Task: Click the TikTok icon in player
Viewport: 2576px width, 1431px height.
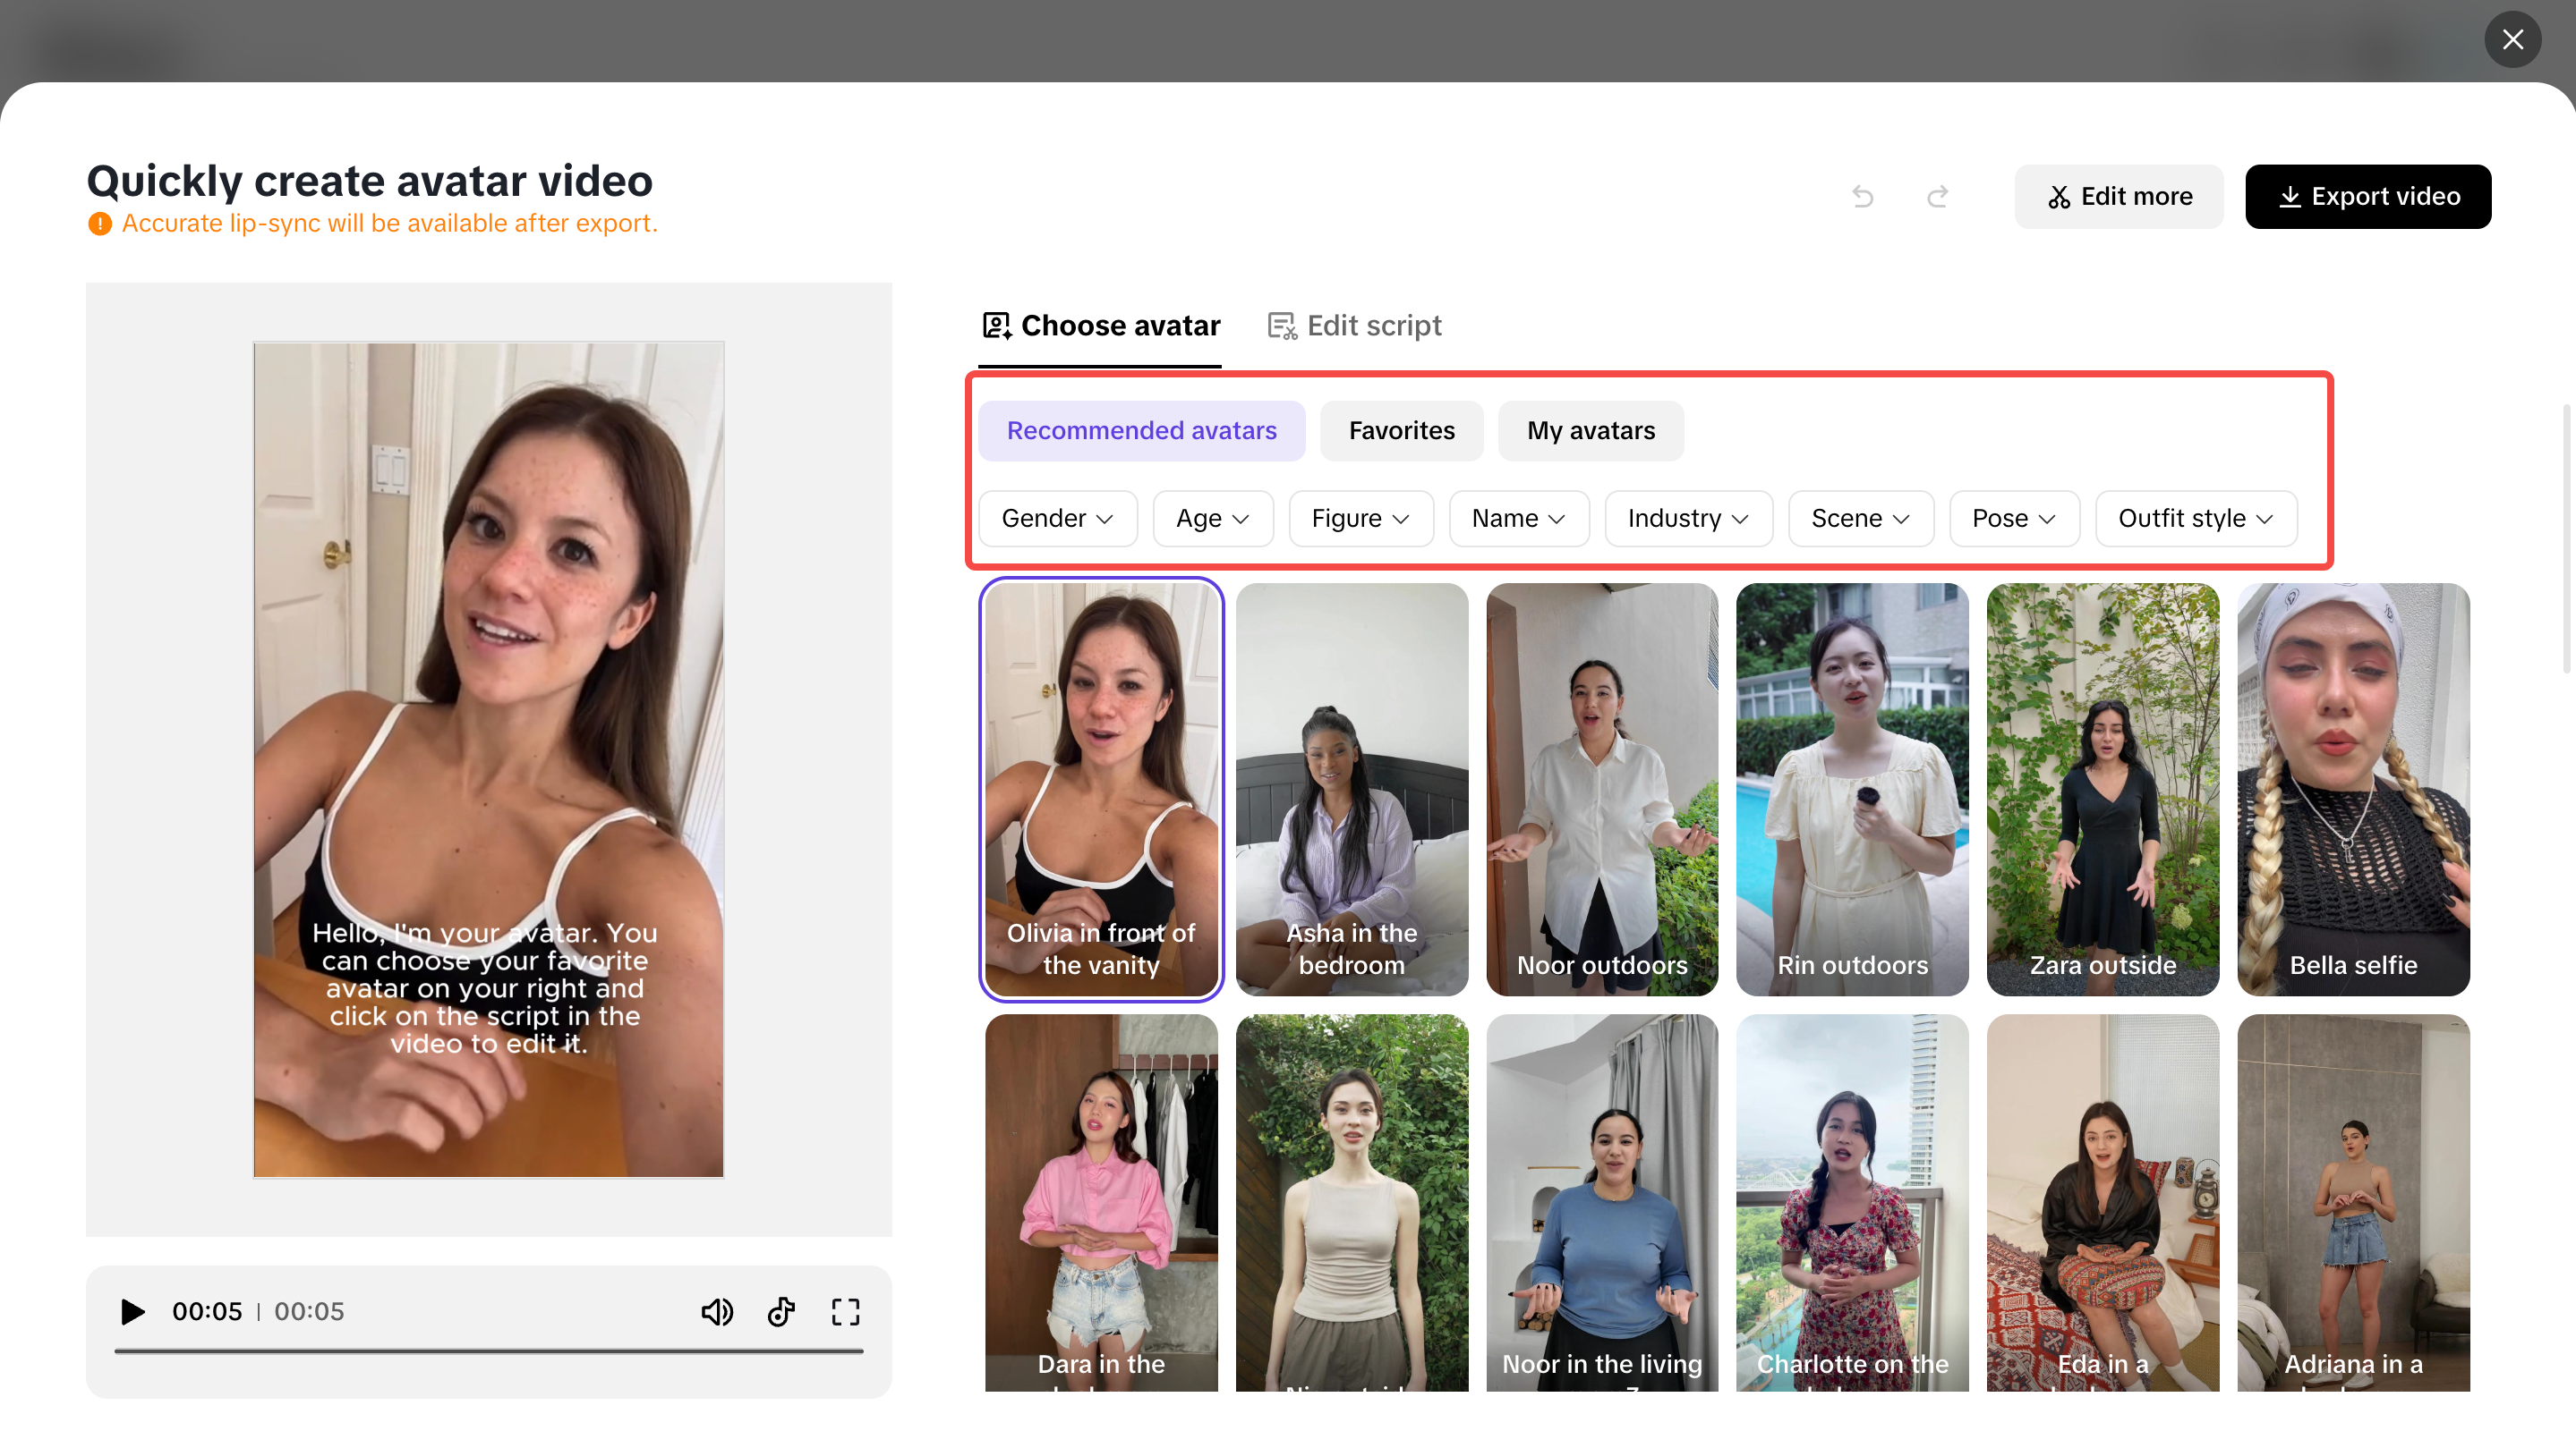Action: tap(781, 1311)
